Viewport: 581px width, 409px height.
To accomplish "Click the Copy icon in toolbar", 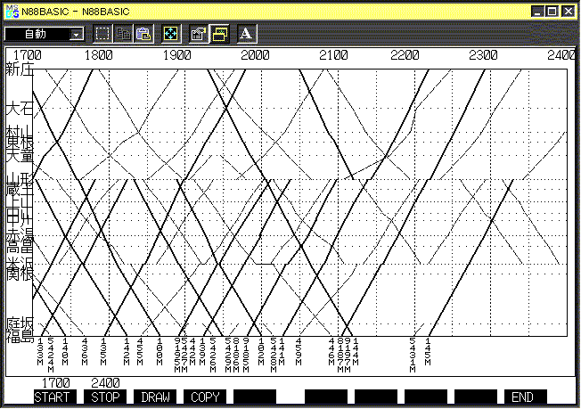I will [x=123, y=34].
